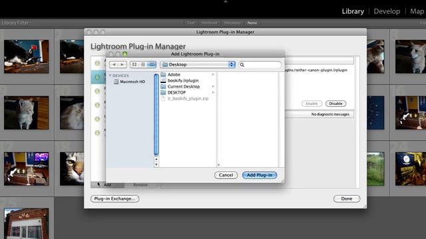This screenshot has height=239, width=426.
Task: Select Attribute in the Library Filter
Action: click(210, 23)
